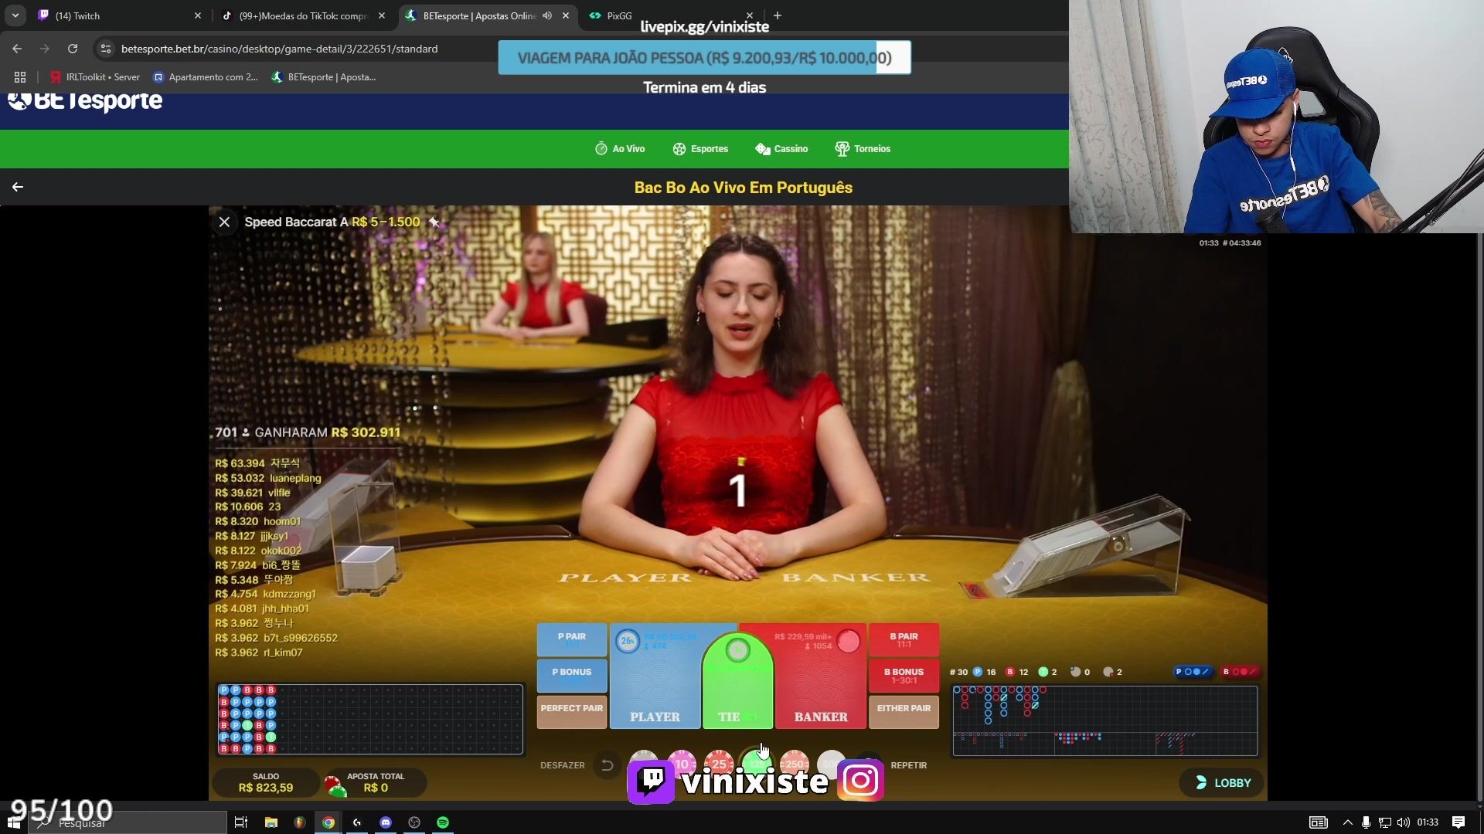Open the tab search dropdown arrow

coord(15,15)
